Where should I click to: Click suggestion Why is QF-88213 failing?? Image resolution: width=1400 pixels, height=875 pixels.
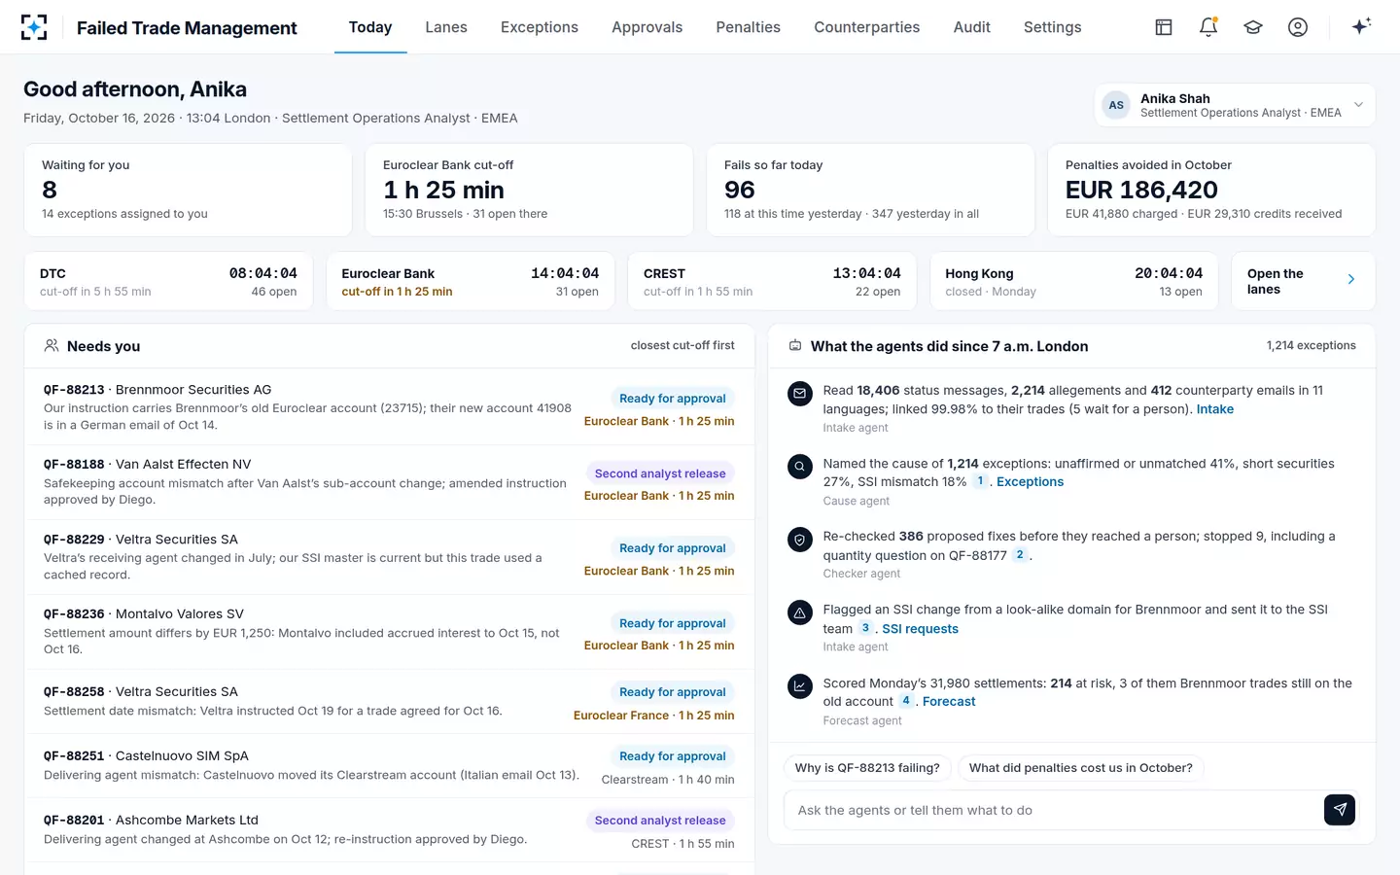point(867,768)
